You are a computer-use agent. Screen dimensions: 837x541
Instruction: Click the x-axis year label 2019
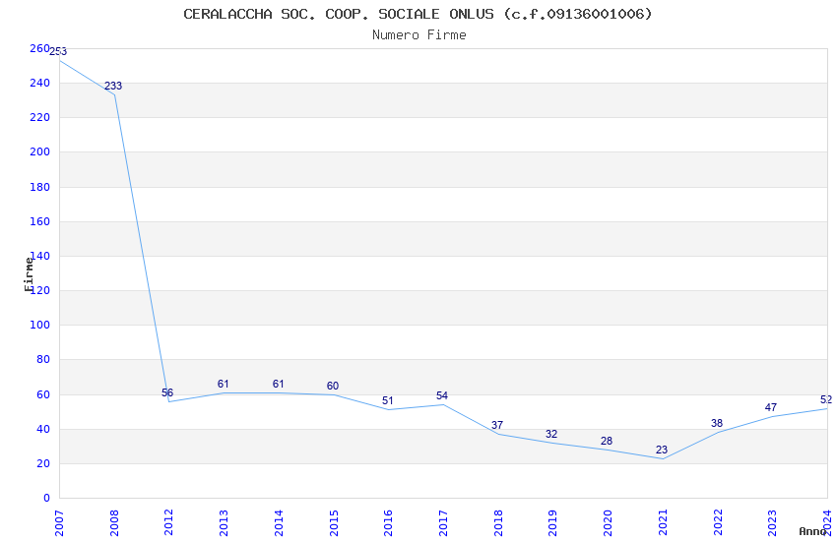click(553, 523)
